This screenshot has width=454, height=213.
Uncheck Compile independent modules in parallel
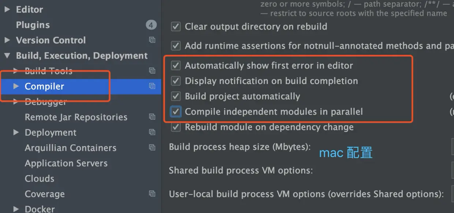(176, 112)
